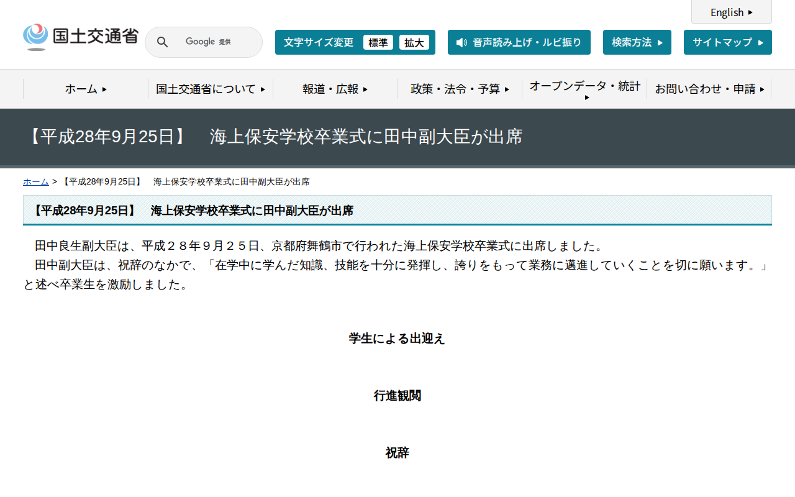Click the speaker icon for text-to-speech
This screenshot has width=795, height=497.
pyautogui.click(x=460, y=42)
